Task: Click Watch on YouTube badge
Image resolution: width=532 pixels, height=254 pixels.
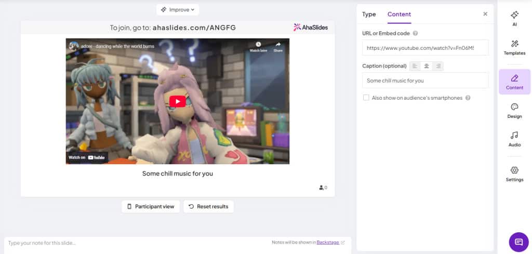Action: tap(87, 157)
